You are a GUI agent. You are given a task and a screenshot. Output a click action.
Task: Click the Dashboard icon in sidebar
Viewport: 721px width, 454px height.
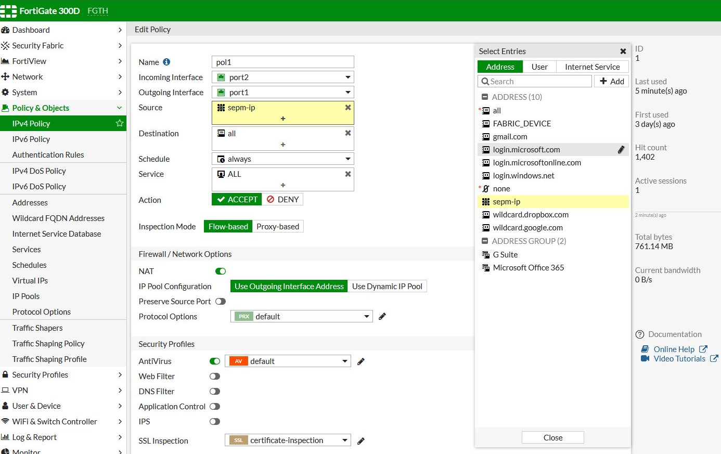click(5, 30)
